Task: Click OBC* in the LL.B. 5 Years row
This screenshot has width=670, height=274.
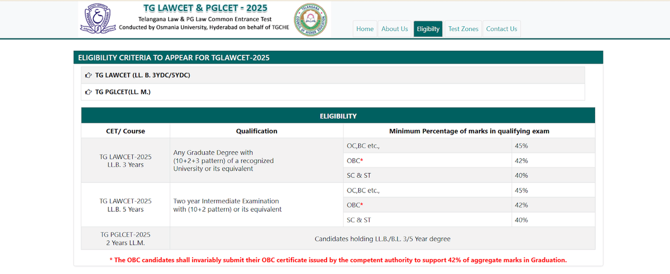Action: (427, 205)
